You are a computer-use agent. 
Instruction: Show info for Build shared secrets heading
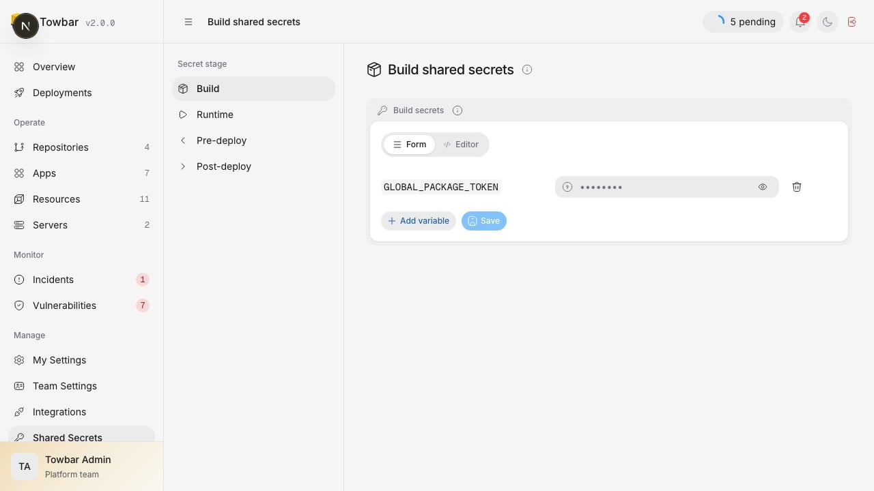point(527,70)
